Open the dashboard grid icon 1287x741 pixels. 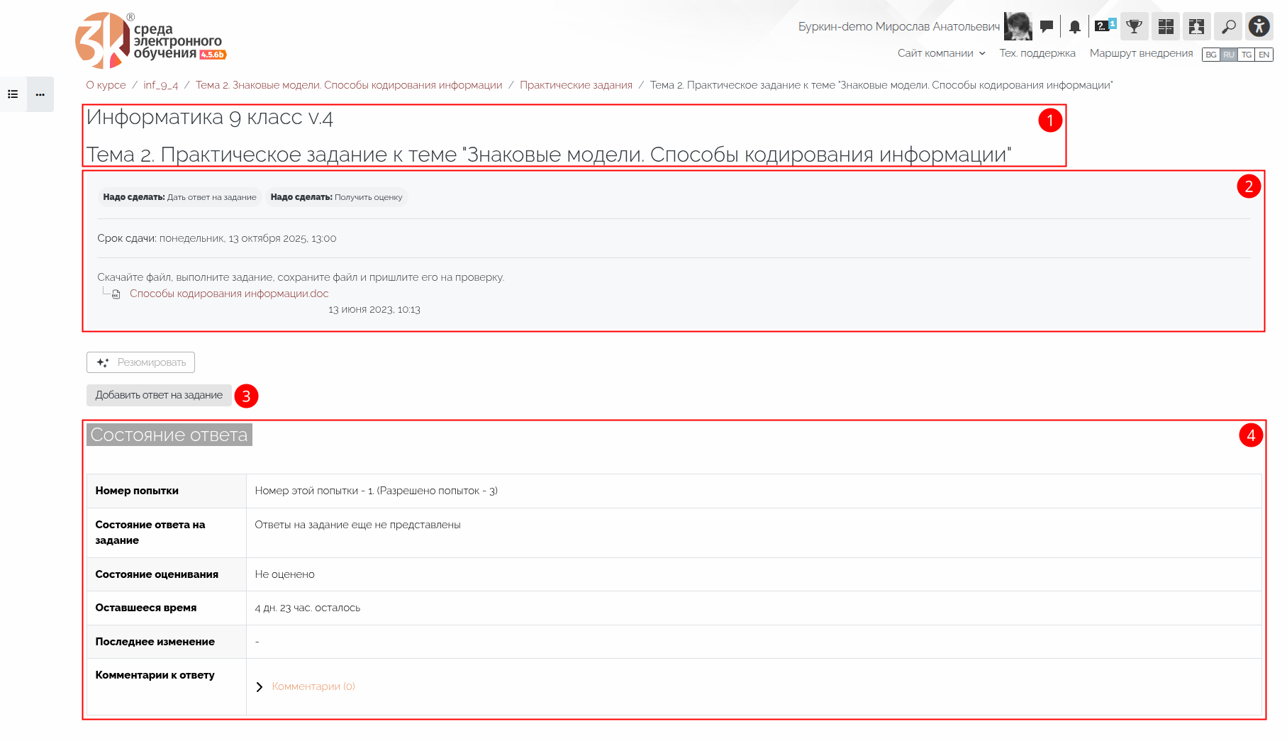pos(1166,27)
